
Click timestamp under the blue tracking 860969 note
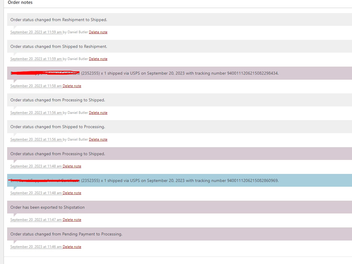36,193
